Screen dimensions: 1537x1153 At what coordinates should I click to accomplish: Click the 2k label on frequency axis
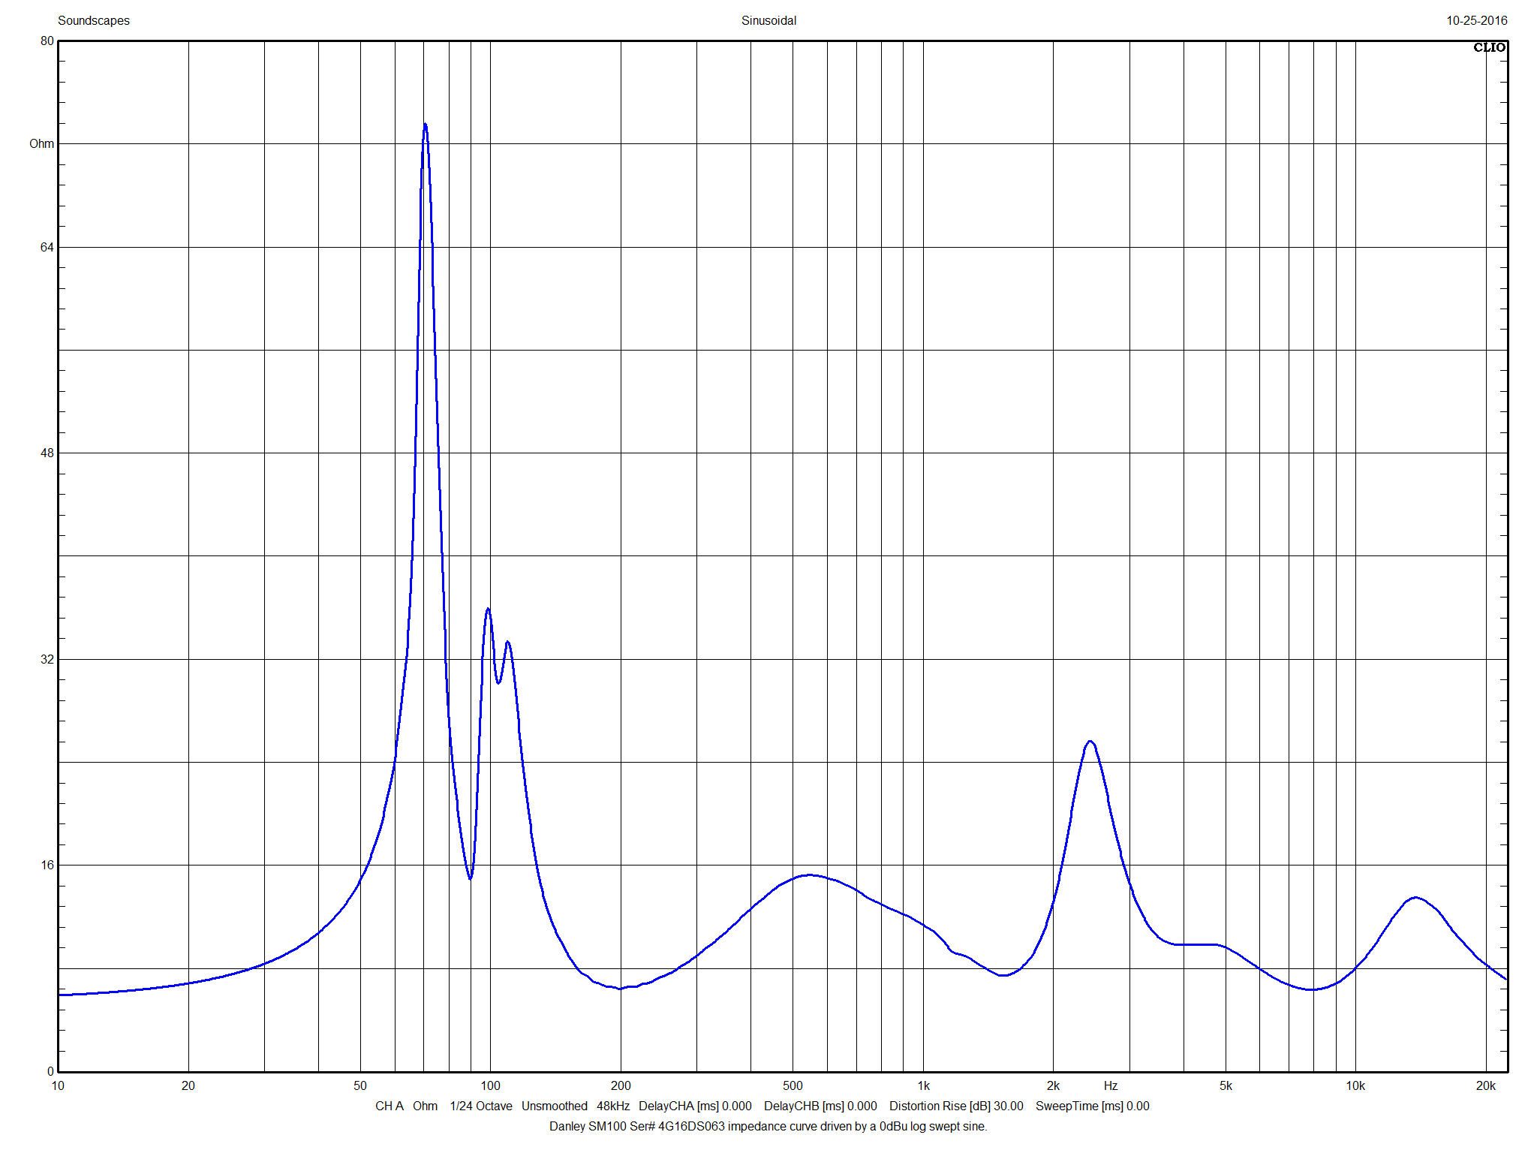(1053, 1085)
